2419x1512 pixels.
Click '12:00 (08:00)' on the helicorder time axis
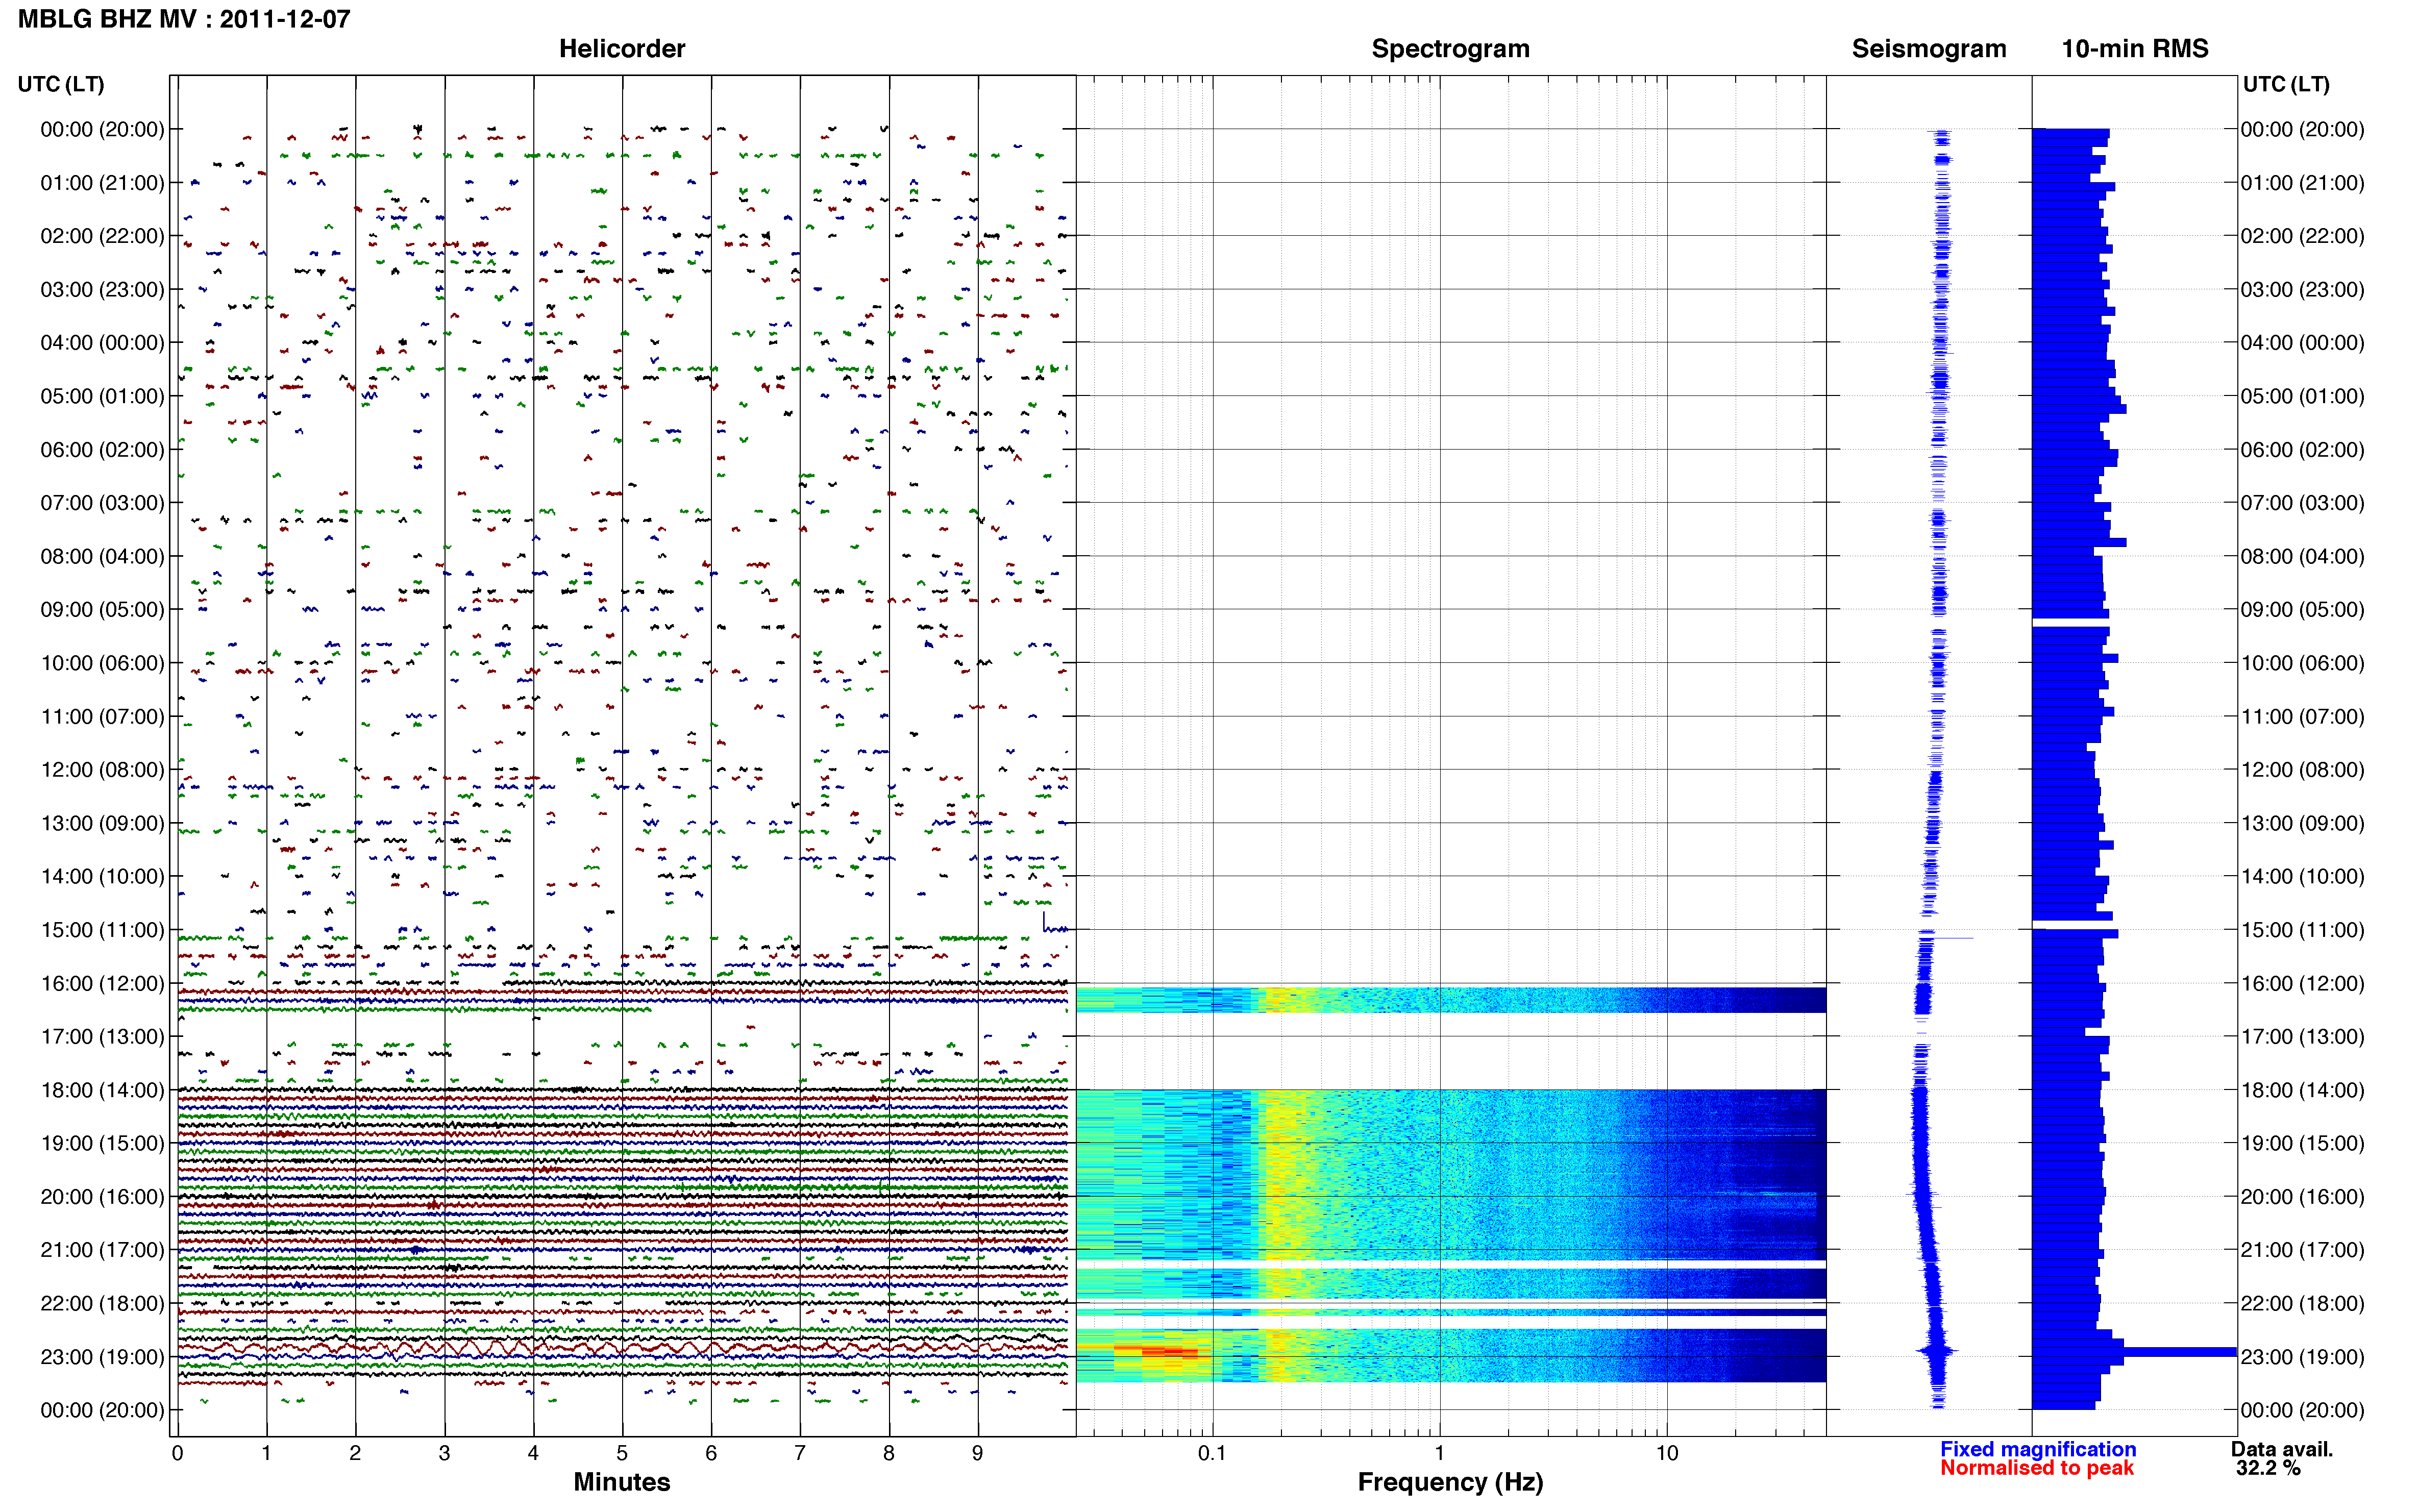pos(102,770)
